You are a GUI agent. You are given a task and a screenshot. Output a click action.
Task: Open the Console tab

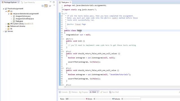63,92
